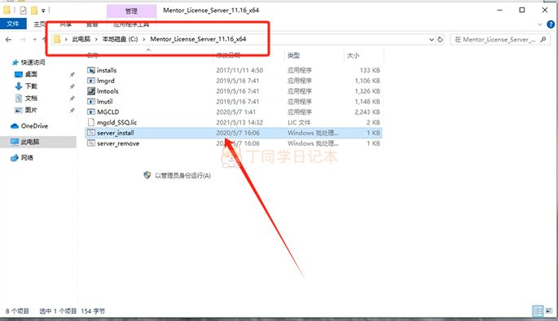Screen dimensions: 558x321
Task: Select the MGCLD application icon
Action: pyautogui.click(x=91, y=112)
